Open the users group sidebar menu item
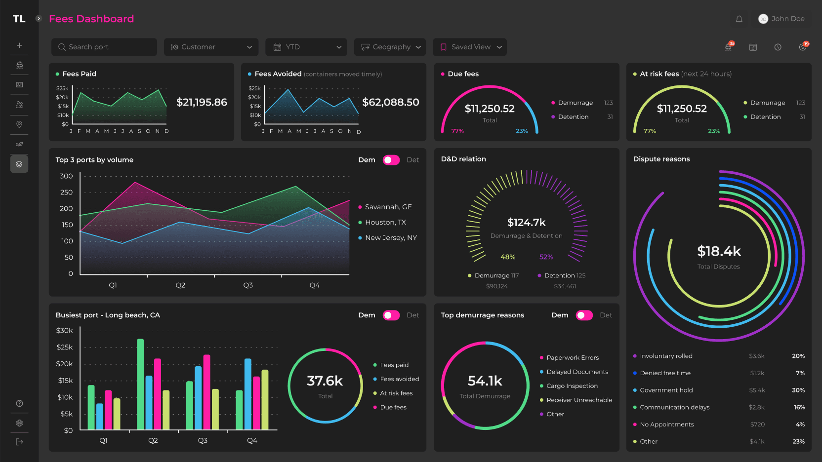The height and width of the screenshot is (462, 822). [x=19, y=105]
